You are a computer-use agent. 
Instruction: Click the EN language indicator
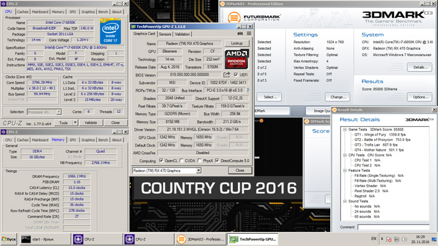click(374, 239)
